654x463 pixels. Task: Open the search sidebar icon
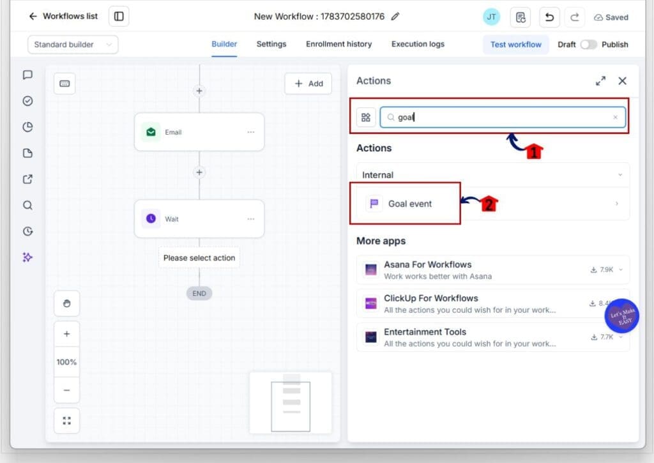tap(27, 205)
